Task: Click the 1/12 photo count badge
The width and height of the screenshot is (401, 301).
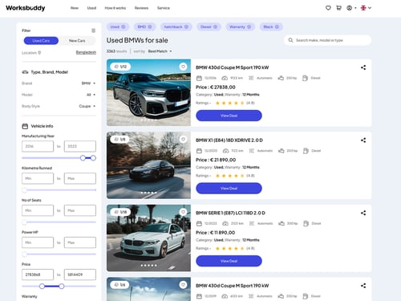Action: click(x=120, y=67)
